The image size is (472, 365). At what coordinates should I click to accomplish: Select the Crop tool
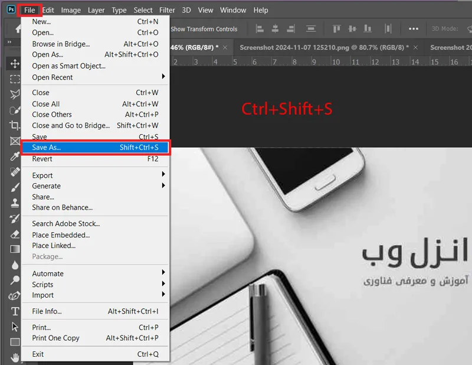15,125
